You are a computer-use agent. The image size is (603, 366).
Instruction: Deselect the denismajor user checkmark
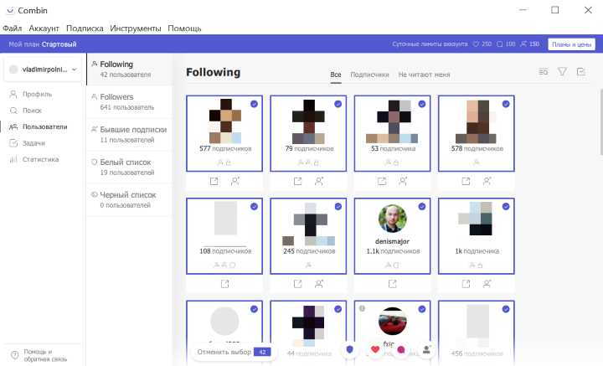[422, 207]
